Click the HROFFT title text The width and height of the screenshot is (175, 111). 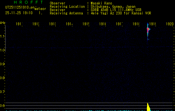click(x=29, y=2)
